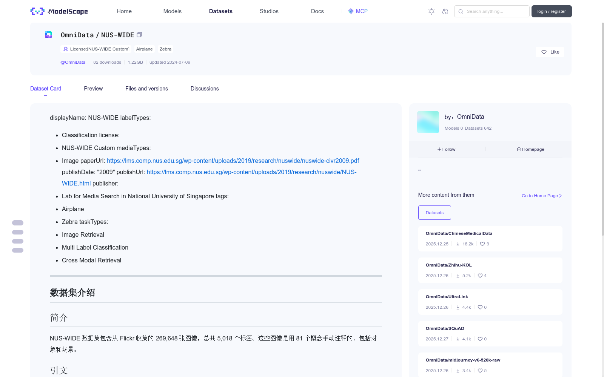604x377 pixels.
Task: Click the heart icon on ChineseMedicalData card
Action: (482, 244)
